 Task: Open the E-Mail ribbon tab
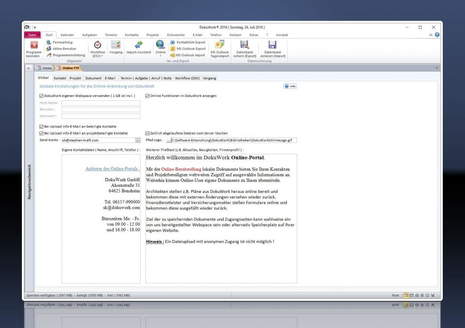(x=198, y=35)
